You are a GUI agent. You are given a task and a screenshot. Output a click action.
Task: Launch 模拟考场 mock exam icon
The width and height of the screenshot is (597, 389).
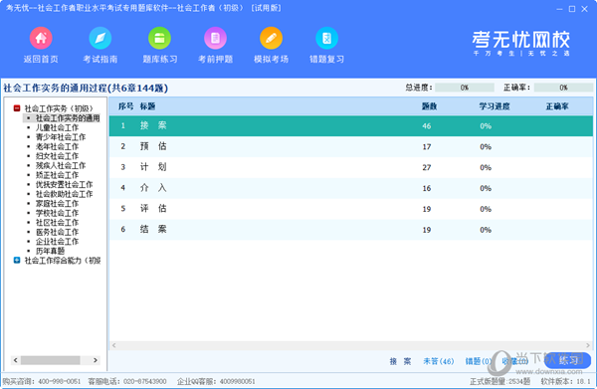(x=271, y=38)
